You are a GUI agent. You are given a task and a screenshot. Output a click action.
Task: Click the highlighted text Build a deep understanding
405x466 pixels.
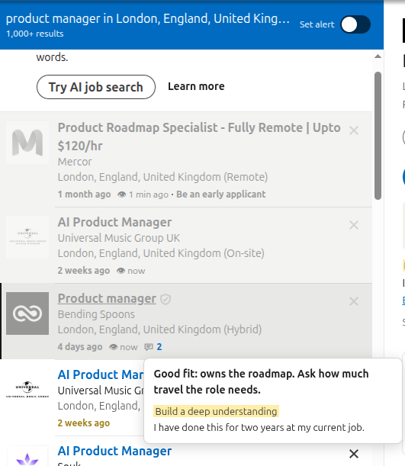coord(216,411)
